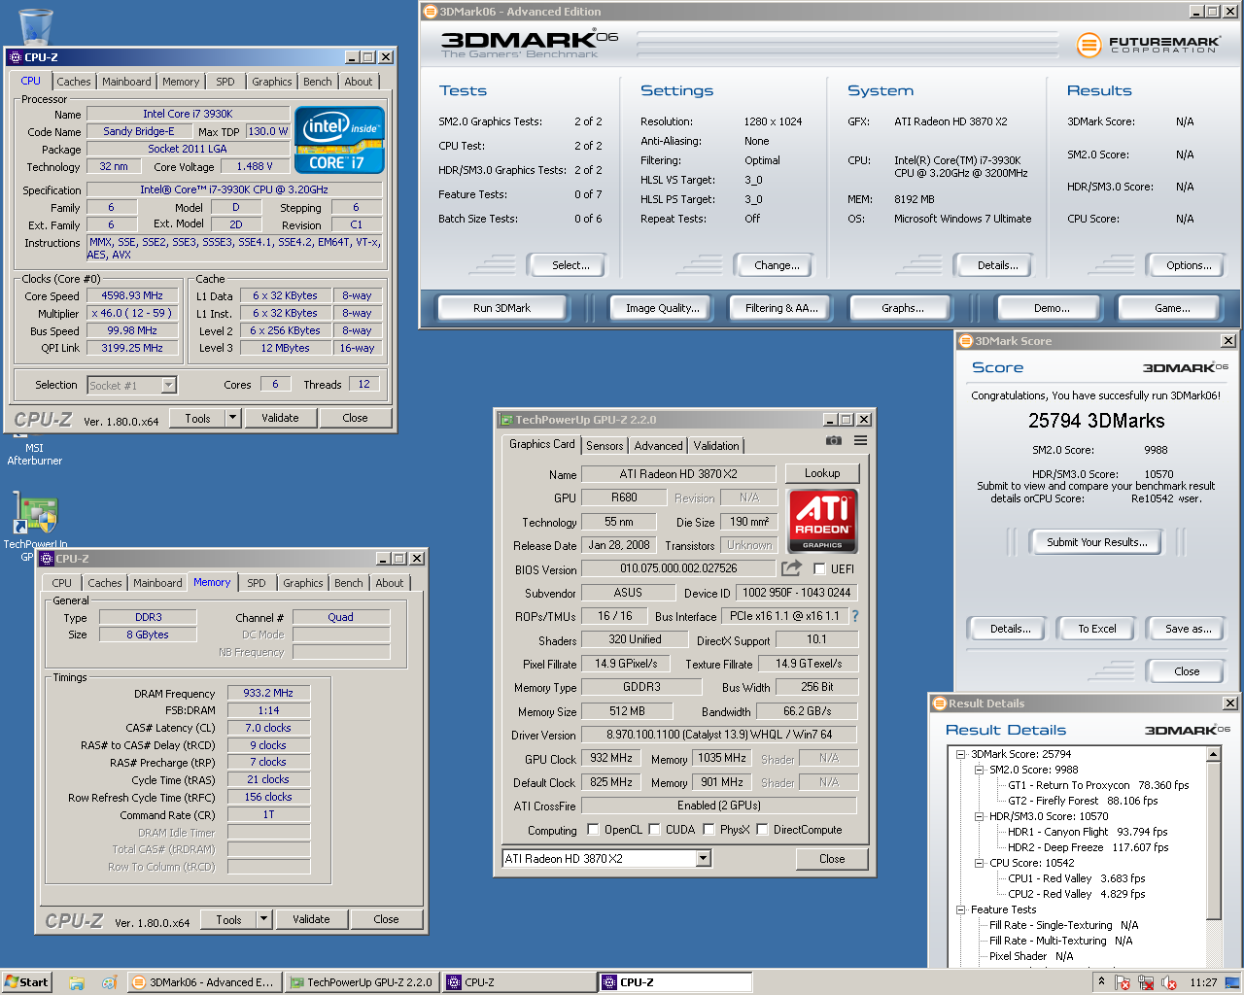The height and width of the screenshot is (995, 1244).
Task: Check the OpenCL computing checkbox
Action: click(x=593, y=829)
